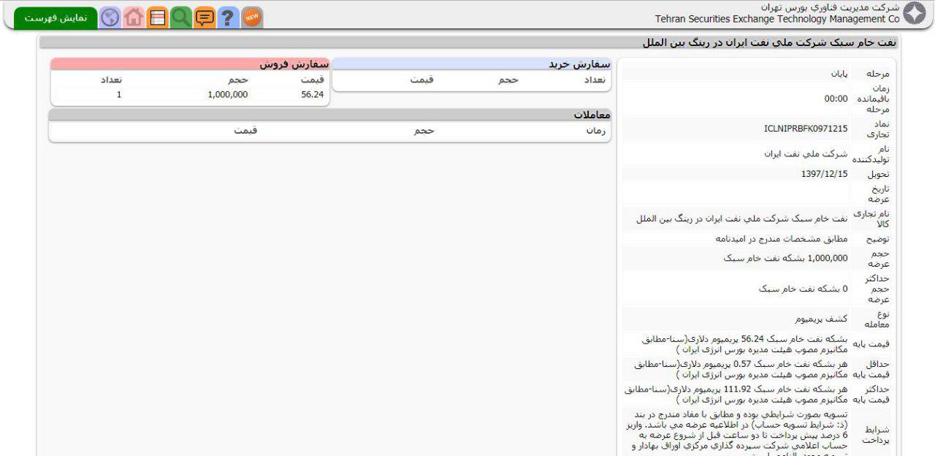Open help with the question mark icon
935x456 pixels.
pyautogui.click(x=229, y=18)
